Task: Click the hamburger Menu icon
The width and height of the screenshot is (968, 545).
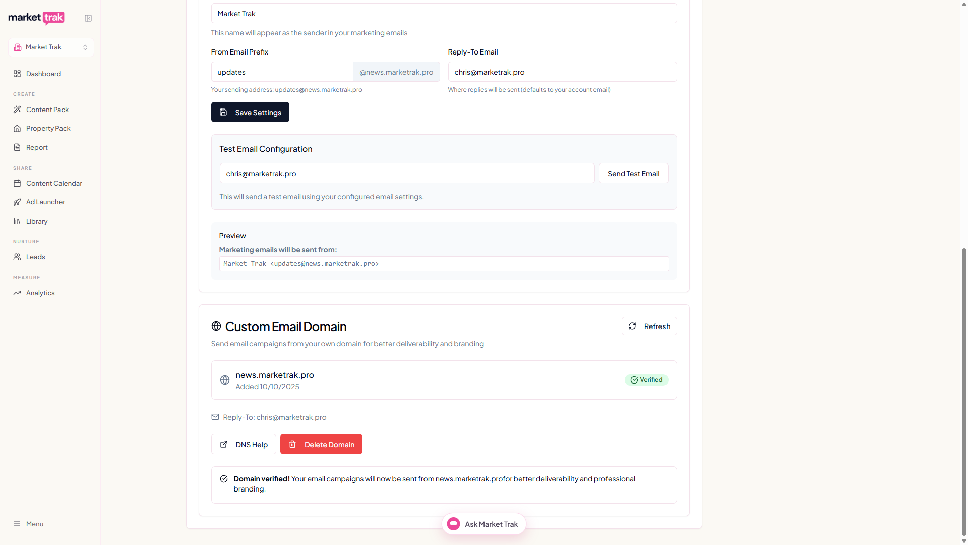Action: 17,524
